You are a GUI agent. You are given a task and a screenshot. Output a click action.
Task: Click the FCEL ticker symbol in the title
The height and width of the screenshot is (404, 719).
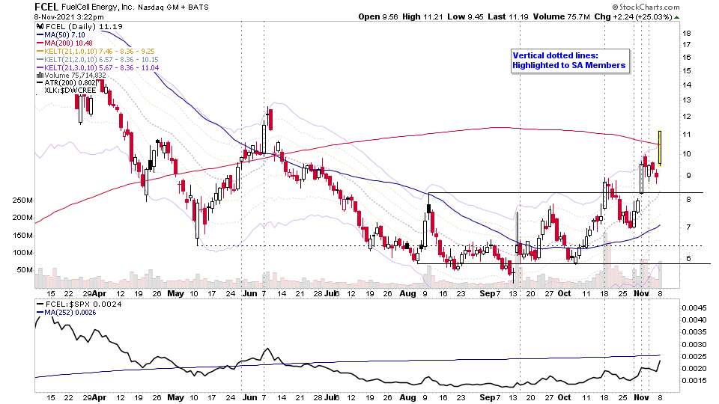coord(46,7)
